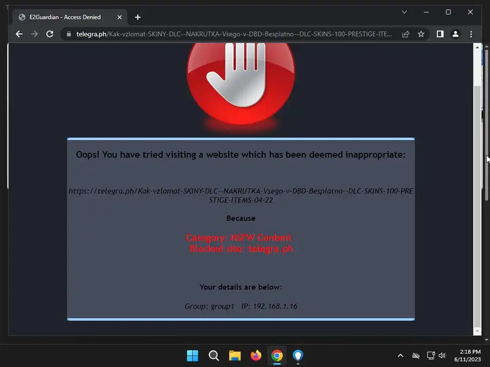Open Chrome side panel
The height and width of the screenshot is (367, 490).
pyautogui.click(x=440, y=34)
